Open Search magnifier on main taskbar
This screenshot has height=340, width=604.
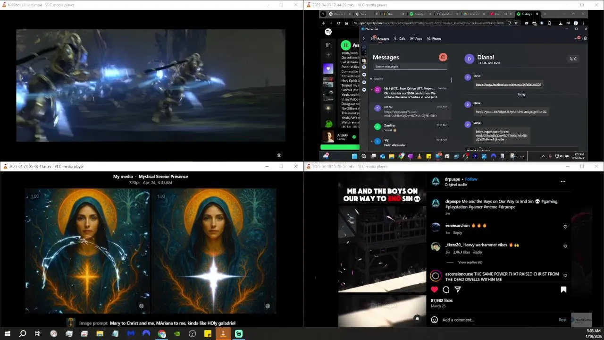22,334
